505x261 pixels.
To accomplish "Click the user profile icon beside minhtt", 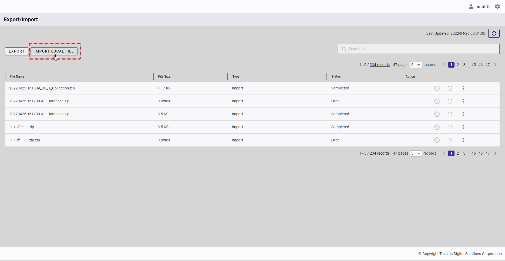I will click(x=471, y=6).
